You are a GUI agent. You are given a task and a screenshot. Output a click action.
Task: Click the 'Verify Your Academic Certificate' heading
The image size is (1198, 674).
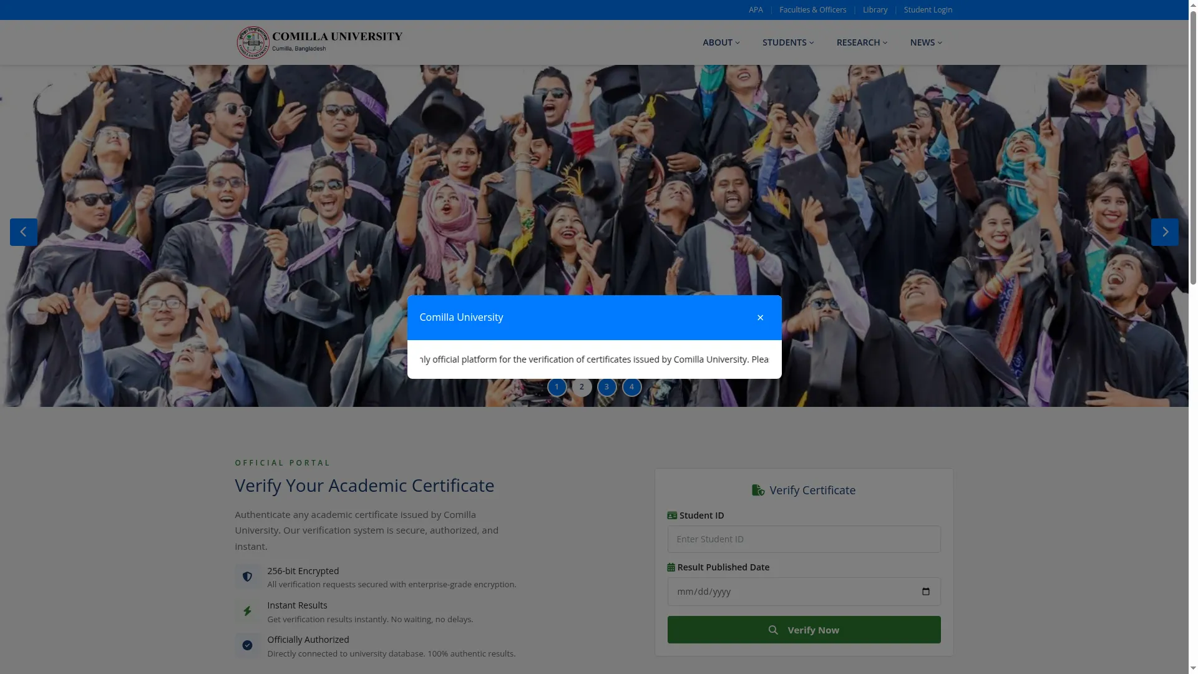point(364,486)
